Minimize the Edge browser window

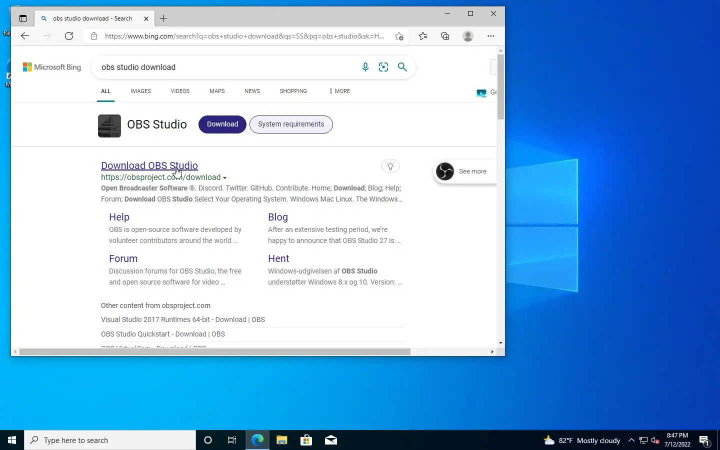tap(447, 13)
